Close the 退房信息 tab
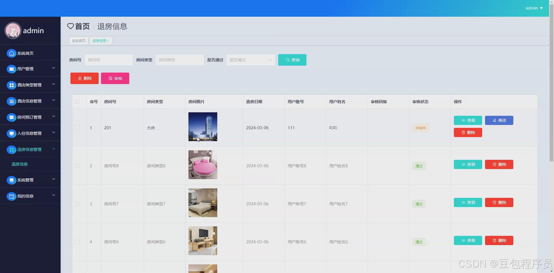This screenshot has width=554, height=273. (108, 41)
